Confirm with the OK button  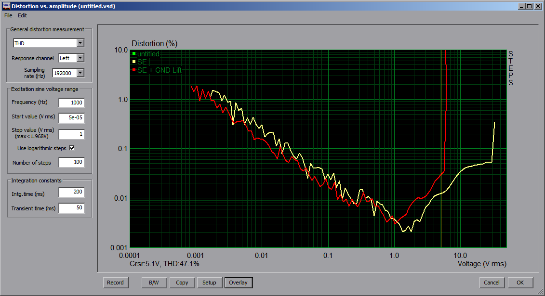click(x=519, y=283)
